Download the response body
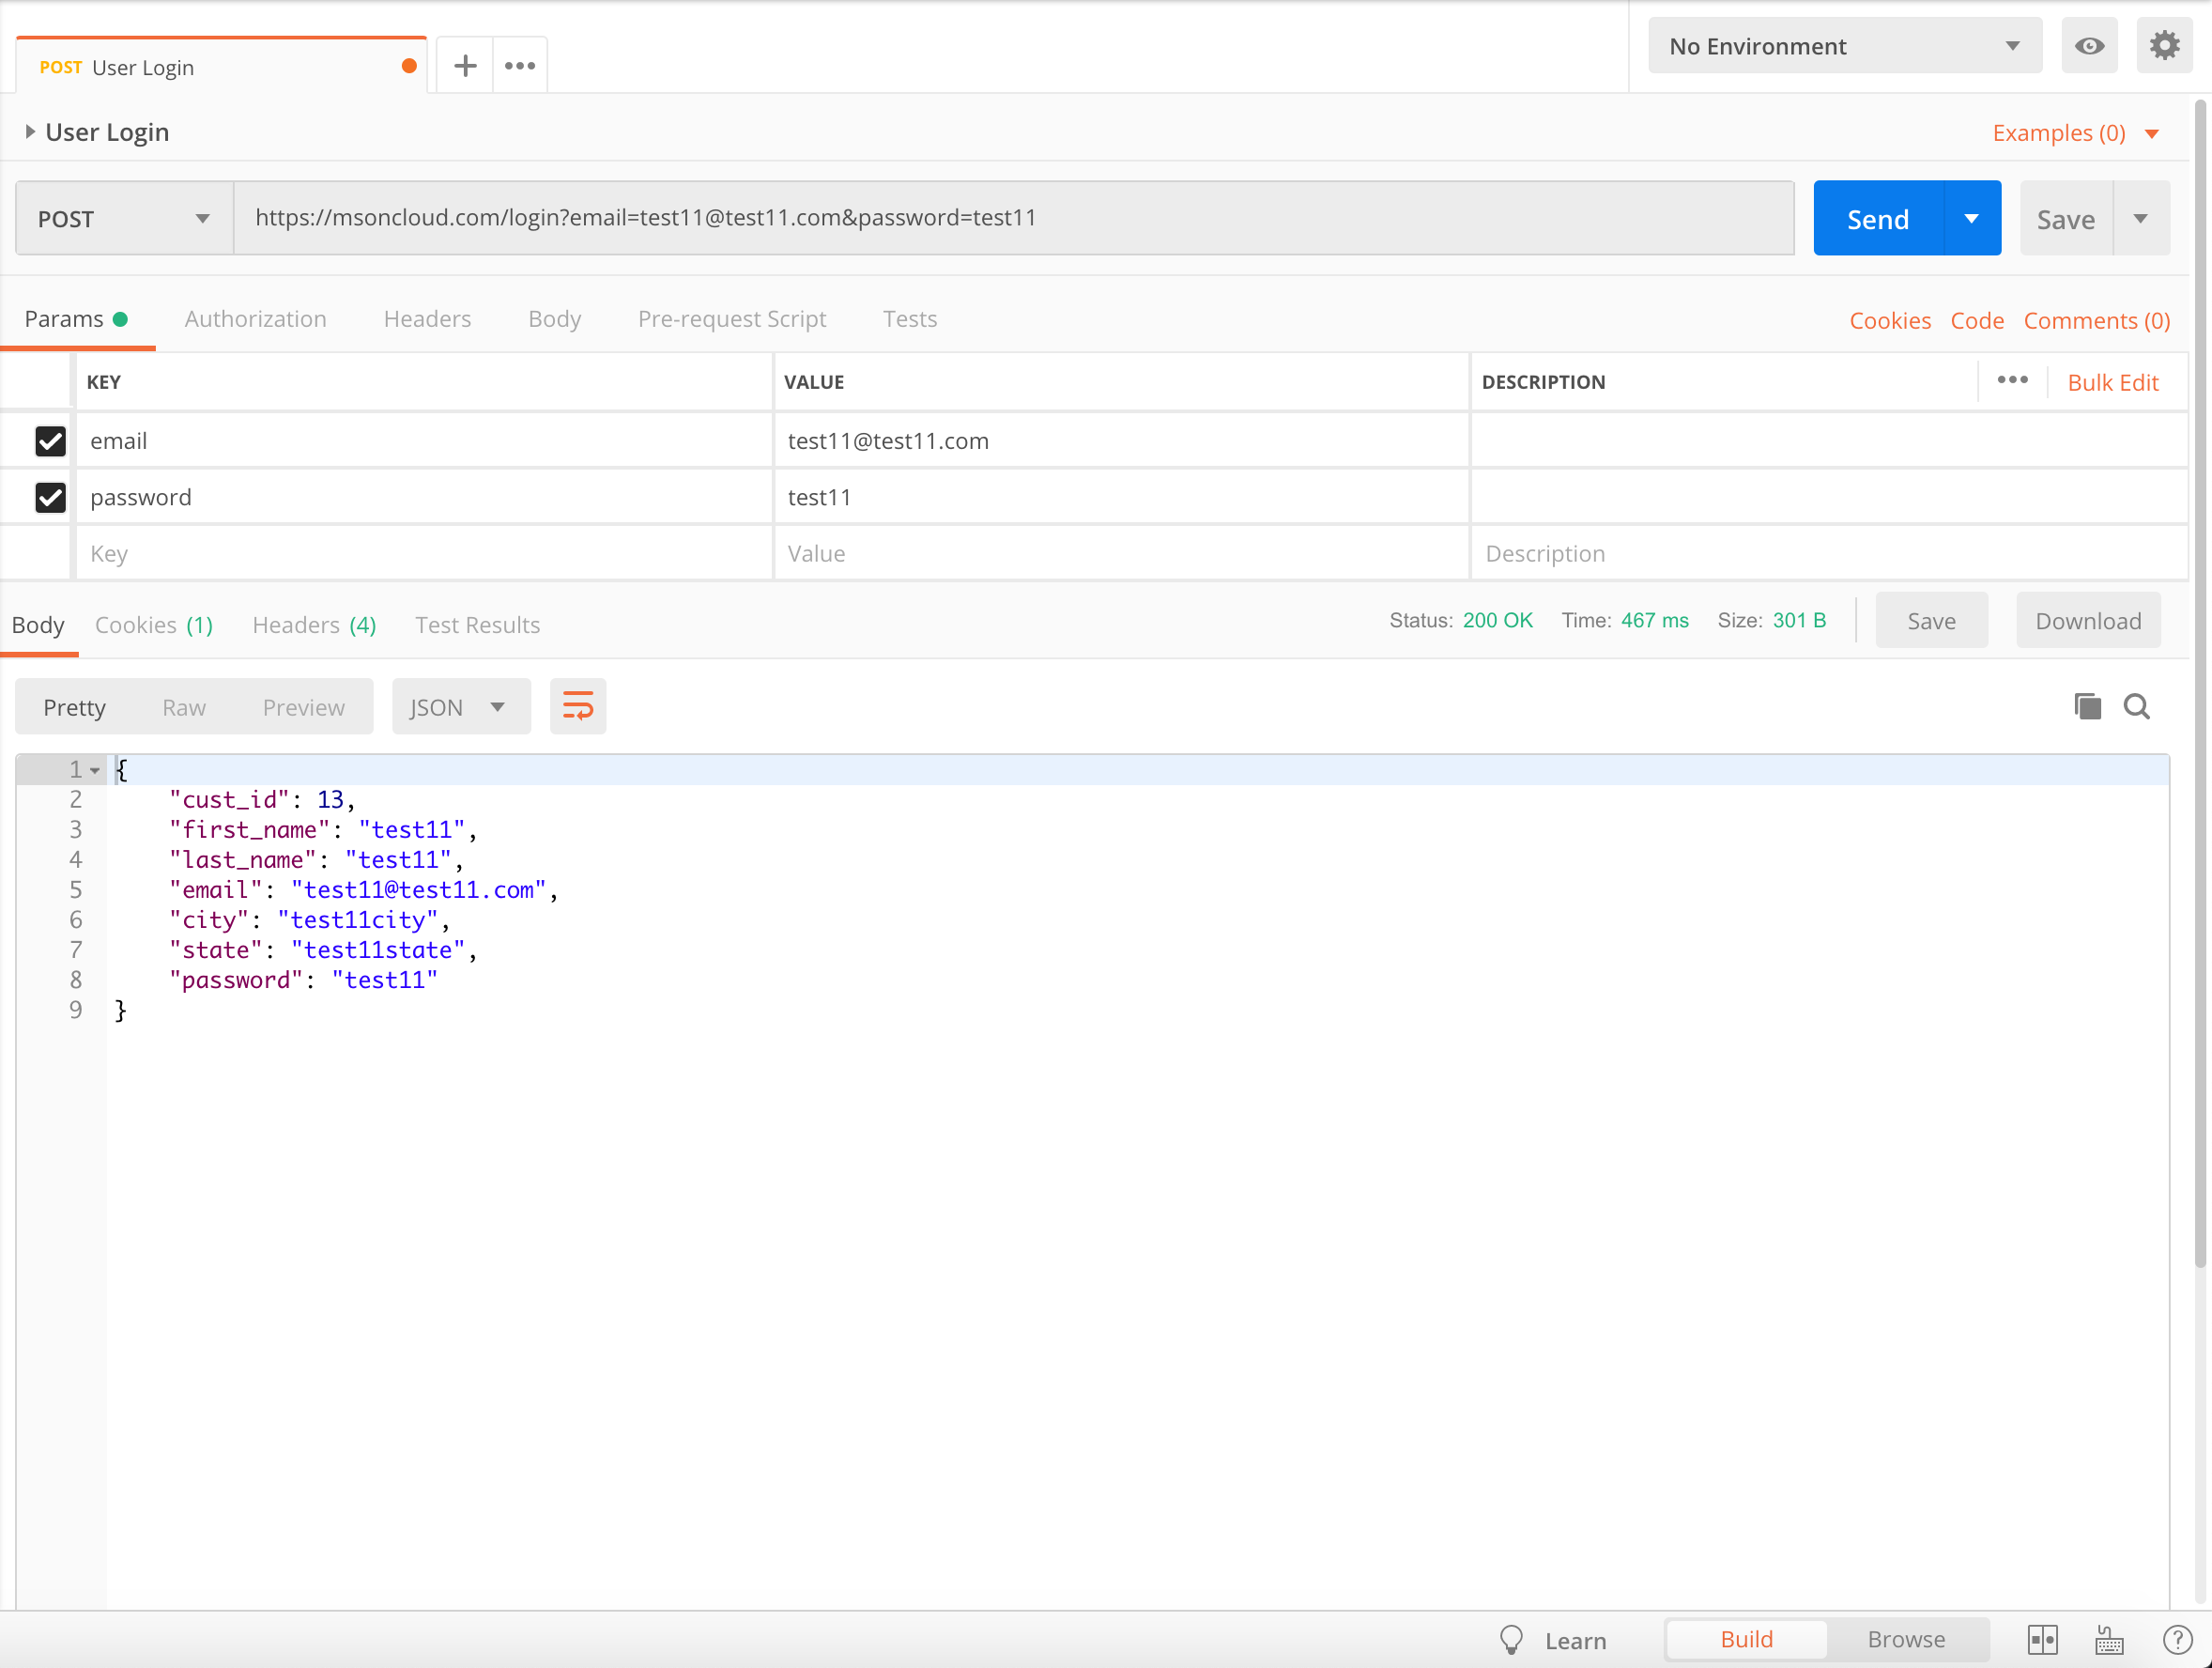 (x=2088, y=621)
